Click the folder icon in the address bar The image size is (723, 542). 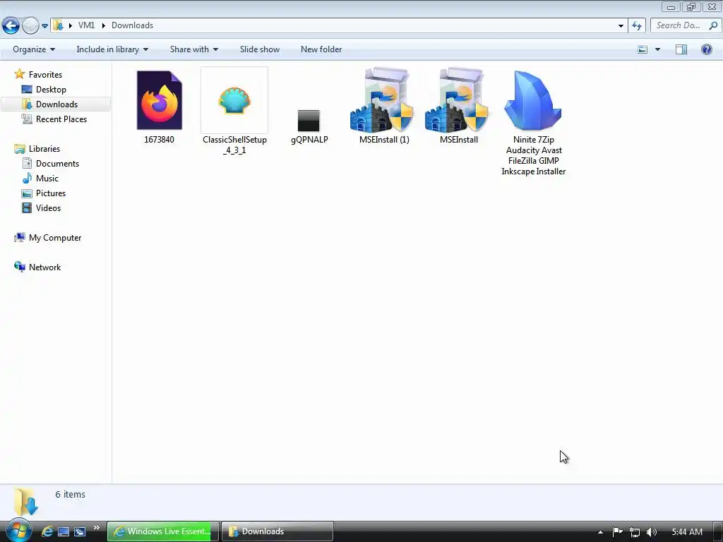pyautogui.click(x=58, y=25)
